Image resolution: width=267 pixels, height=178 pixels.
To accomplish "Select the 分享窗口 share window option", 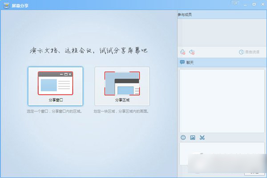I will pos(56,86).
